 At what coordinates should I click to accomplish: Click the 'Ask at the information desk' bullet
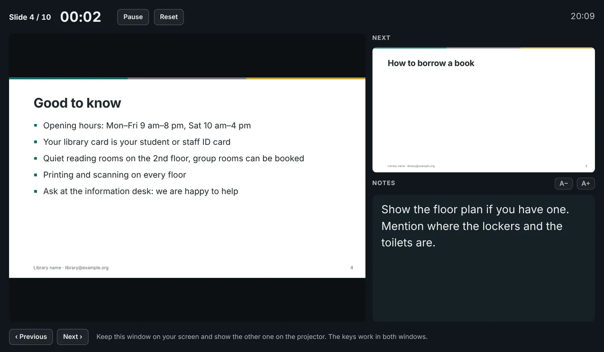141,191
